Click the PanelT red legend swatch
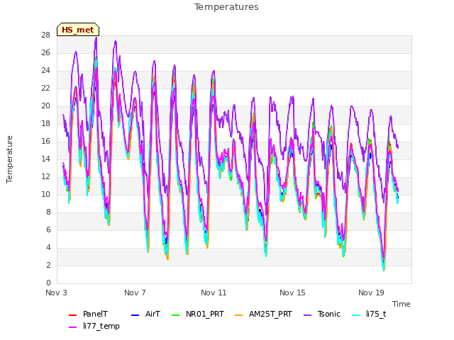This screenshot has height=340, width=454. [x=72, y=314]
